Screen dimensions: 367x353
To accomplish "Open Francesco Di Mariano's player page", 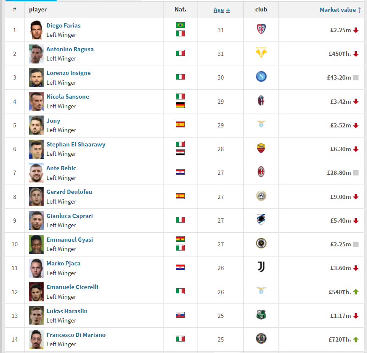I will pyautogui.click(x=76, y=335).
